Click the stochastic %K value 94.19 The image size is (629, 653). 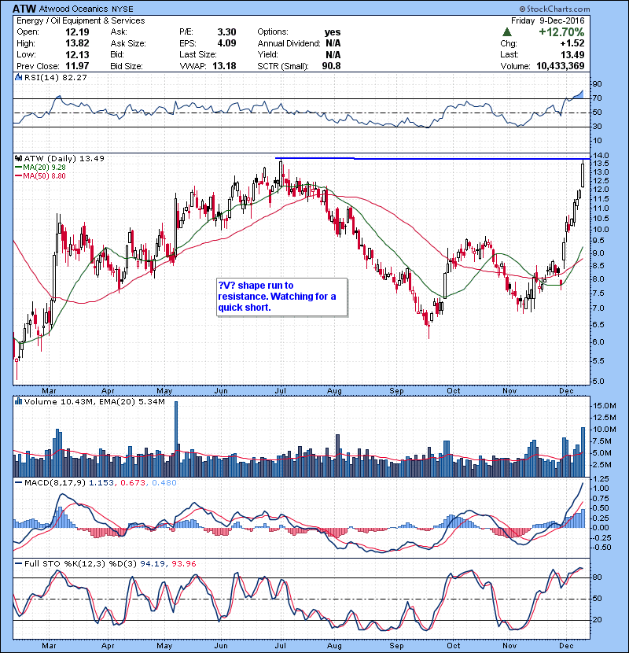tap(153, 563)
